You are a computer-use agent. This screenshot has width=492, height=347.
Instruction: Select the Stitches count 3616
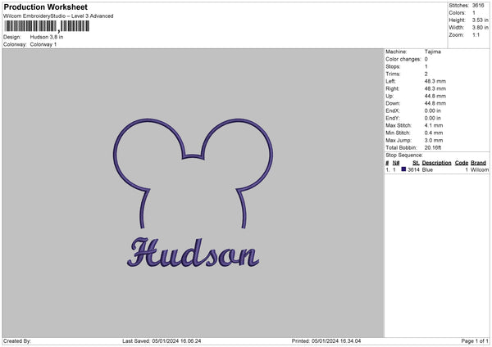point(478,6)
